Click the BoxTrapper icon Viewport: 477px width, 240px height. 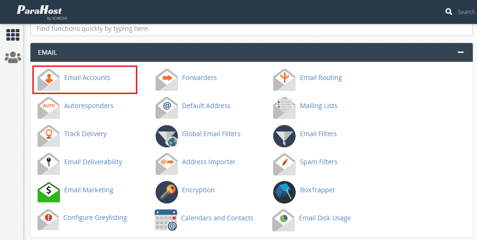(284, 192)
